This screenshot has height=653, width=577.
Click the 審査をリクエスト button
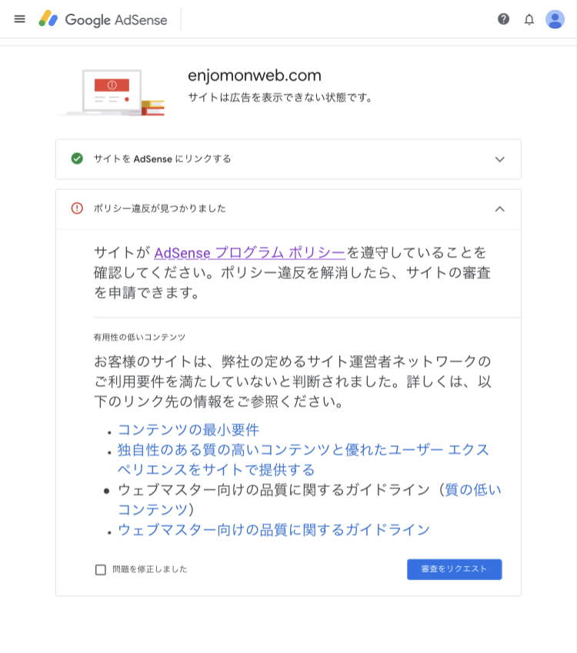[x=454, y=569]
